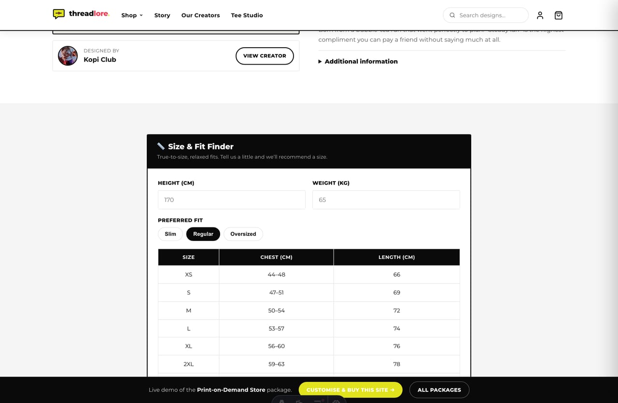This screenshot has height=403, width=618.
Task: Click the Weight (kg) input field
Action: coord(386,200)
